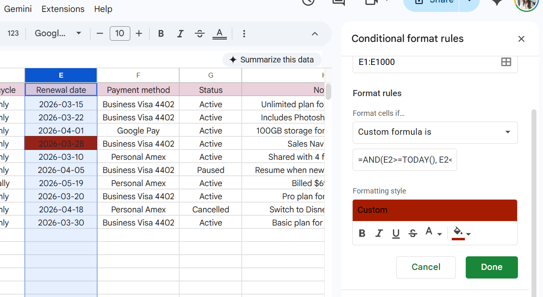The image size is (543, 297).
Task: Open the Extensions menu
Action: 63,9
